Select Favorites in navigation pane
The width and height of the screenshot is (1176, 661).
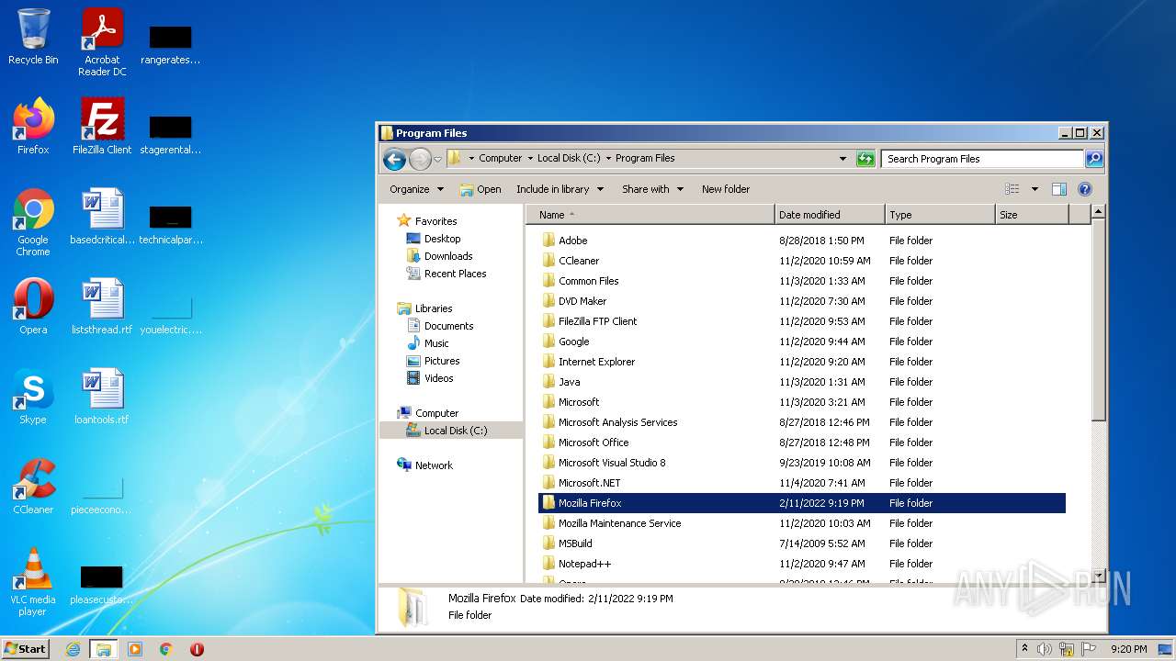[435, 221]
